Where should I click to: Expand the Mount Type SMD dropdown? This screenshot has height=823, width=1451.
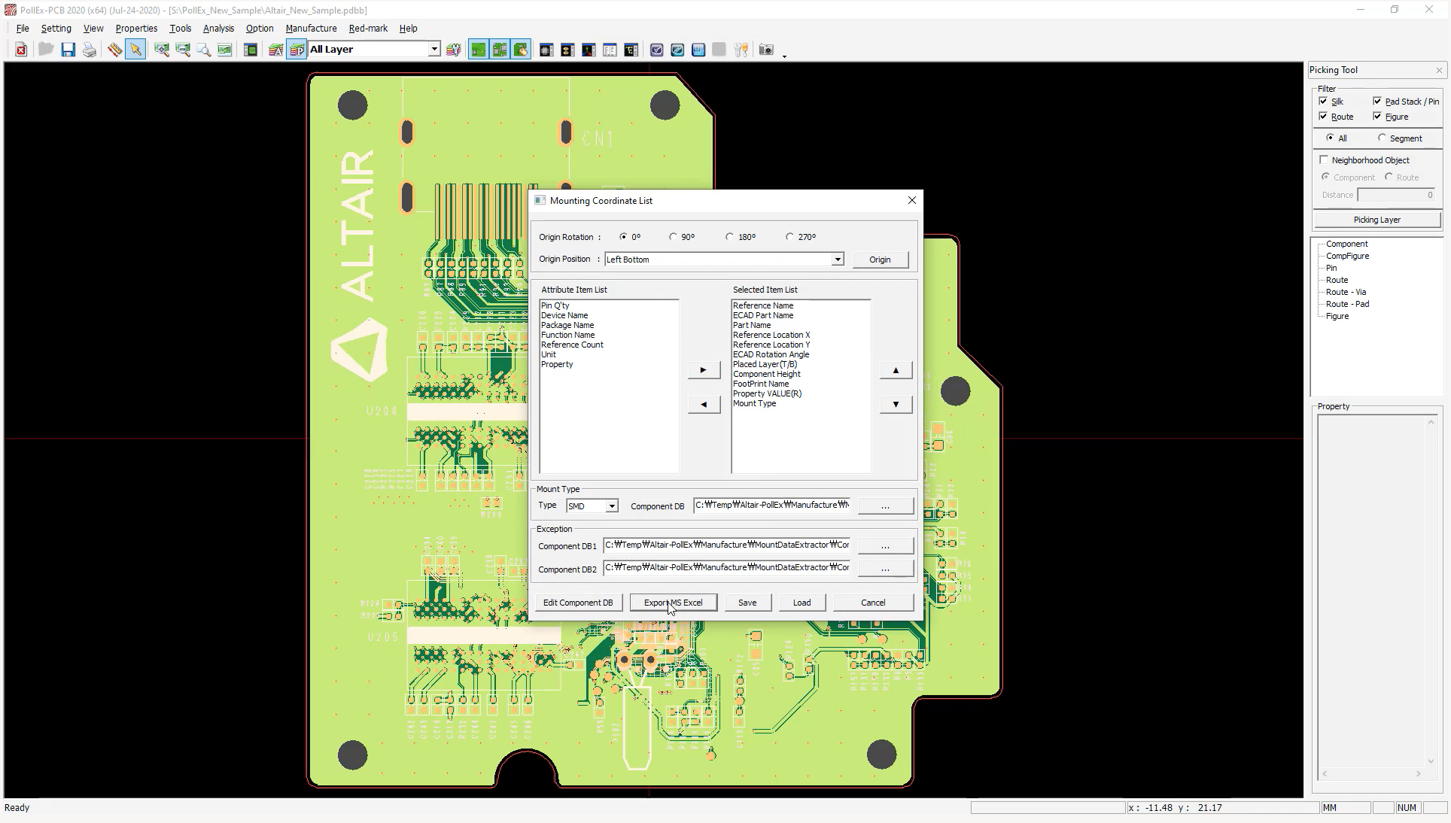tap(612, 506)
